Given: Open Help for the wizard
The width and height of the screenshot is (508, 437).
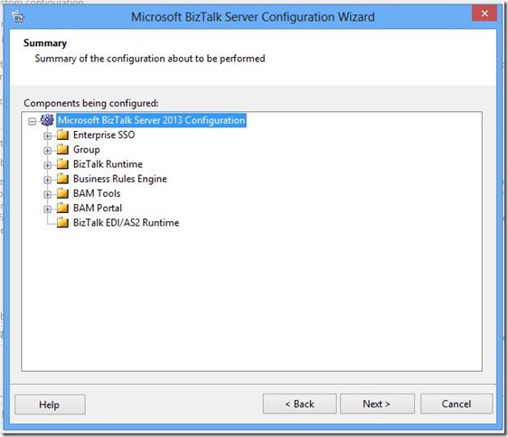Looking at the screenshot, I should click(50, 404).
